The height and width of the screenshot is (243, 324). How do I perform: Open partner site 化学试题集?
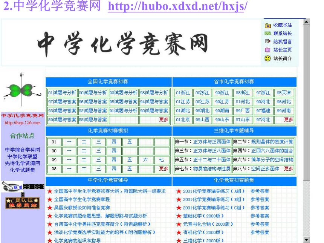coord(23,170)
